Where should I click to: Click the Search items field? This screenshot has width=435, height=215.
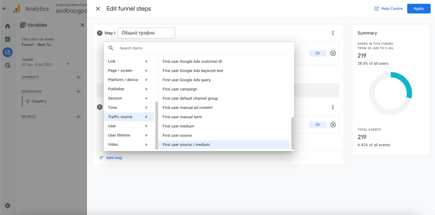204,48
